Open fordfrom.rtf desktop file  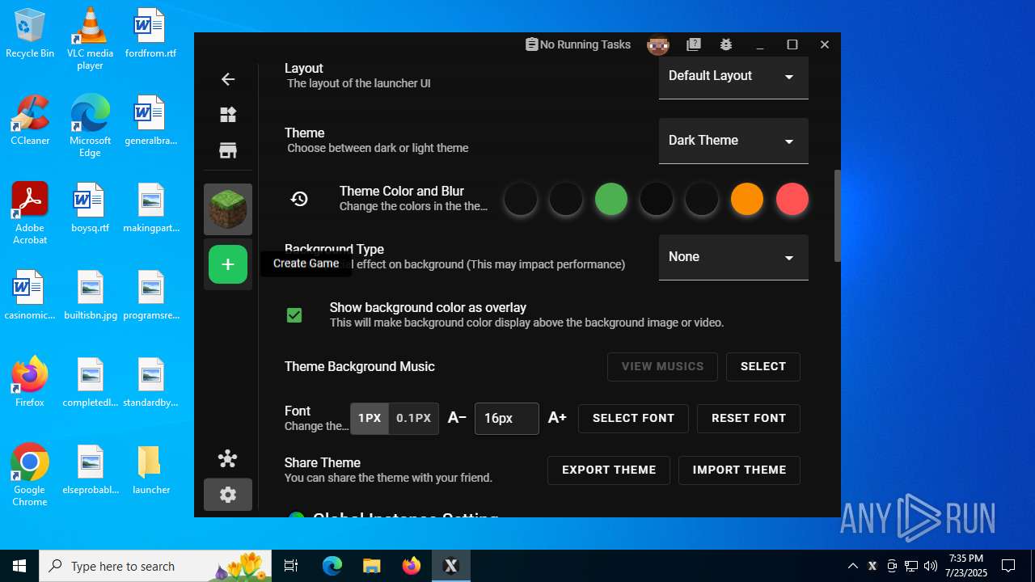(x=150, y=34)
